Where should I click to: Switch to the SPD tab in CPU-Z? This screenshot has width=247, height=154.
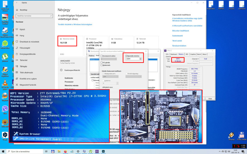(x=187, y=54)
